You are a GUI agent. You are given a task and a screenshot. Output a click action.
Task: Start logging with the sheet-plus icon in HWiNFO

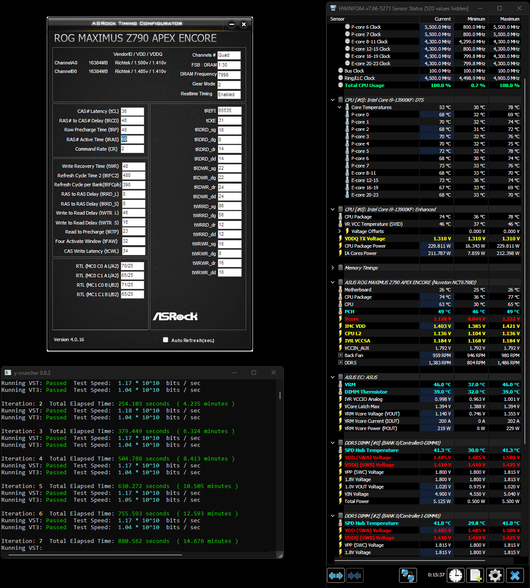point(476,575)
